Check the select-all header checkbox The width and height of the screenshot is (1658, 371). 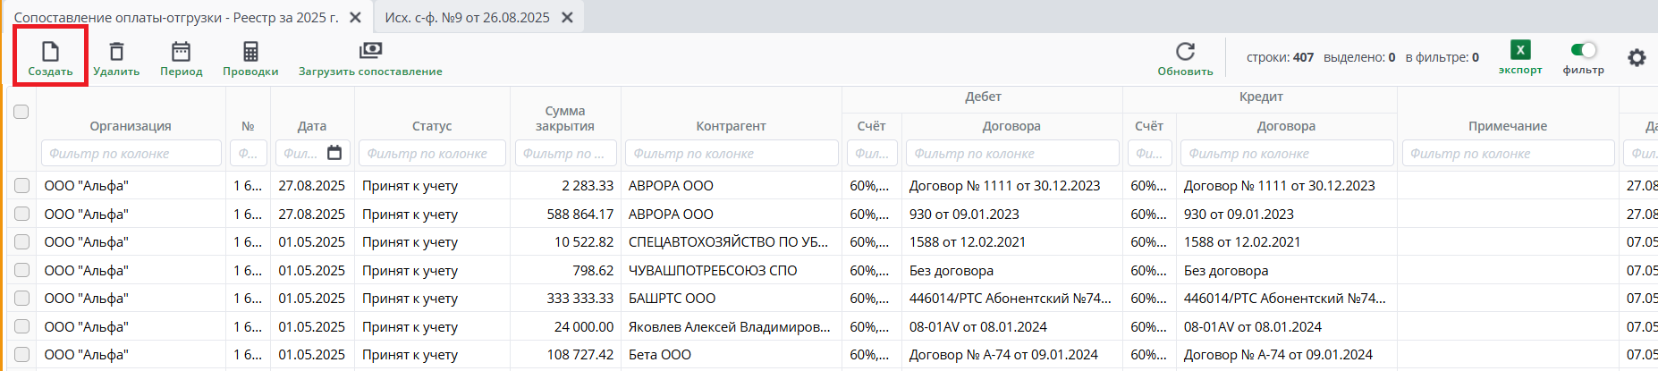21,112
